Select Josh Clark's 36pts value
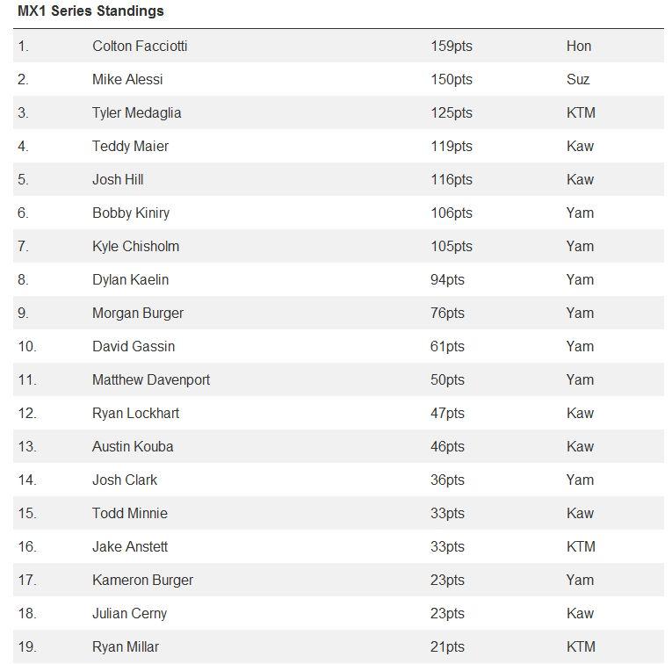 click(x=447, y=480)
